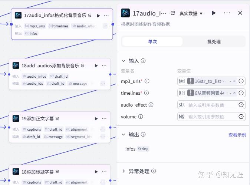Click the 18add_audios node plugin icon

click(16, 65)
